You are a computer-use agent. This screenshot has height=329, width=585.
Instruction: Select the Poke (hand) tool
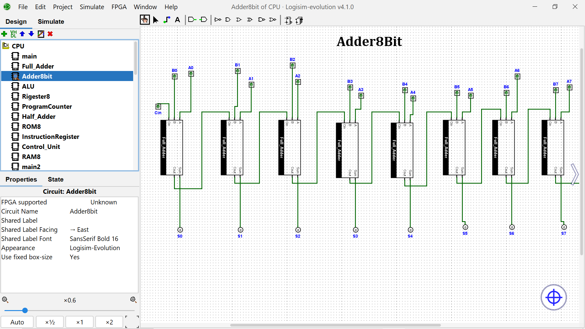[145, 20]
